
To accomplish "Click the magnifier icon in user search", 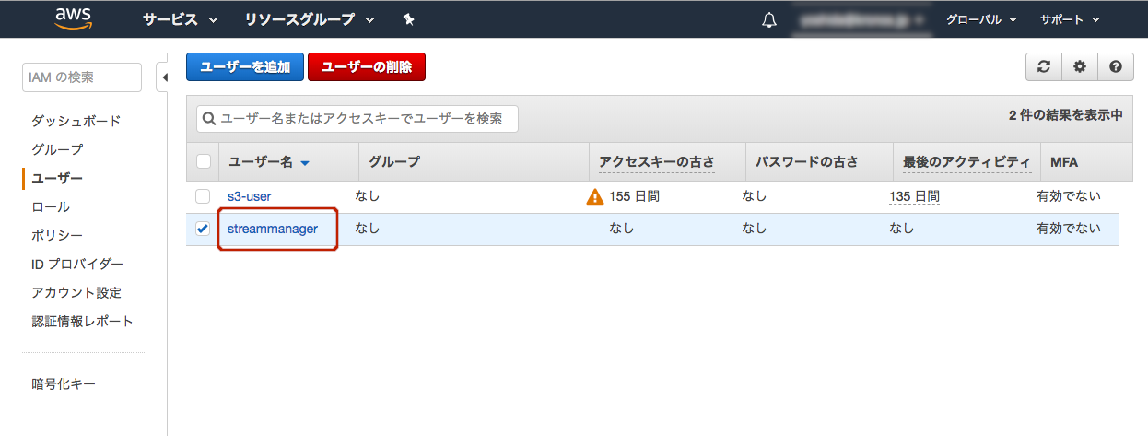I will (209, 119).
